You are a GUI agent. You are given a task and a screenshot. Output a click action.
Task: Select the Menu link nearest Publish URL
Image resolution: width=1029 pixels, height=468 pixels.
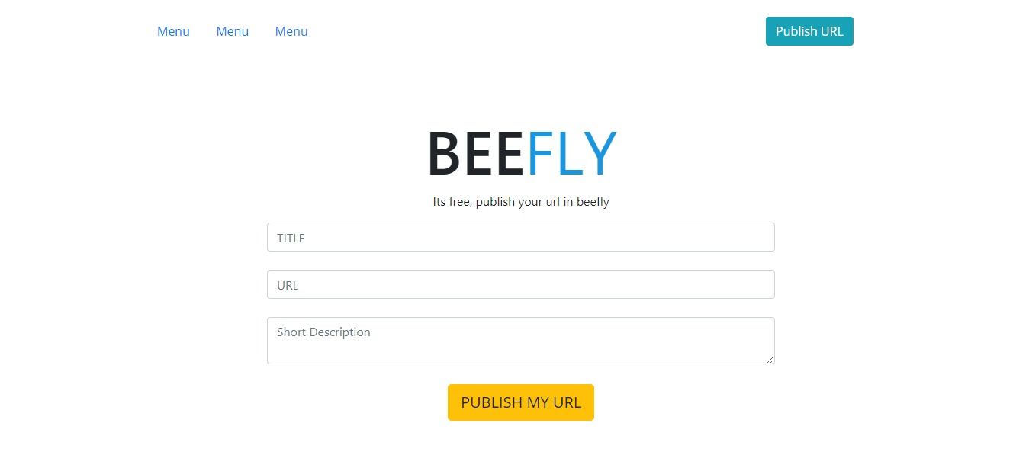coord(291,31)
